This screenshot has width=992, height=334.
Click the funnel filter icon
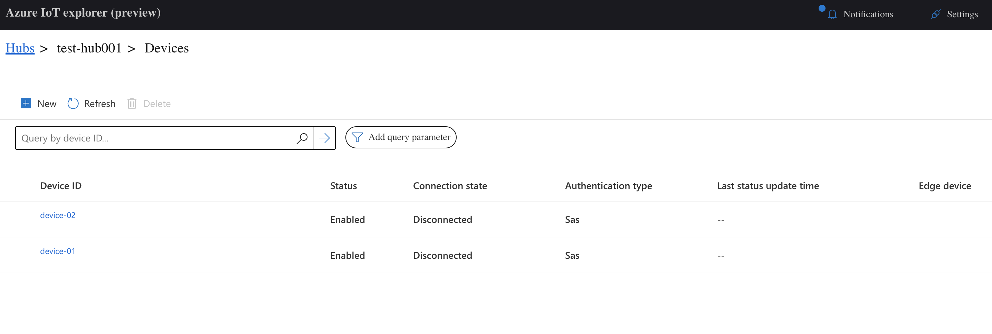coord(357,137)
